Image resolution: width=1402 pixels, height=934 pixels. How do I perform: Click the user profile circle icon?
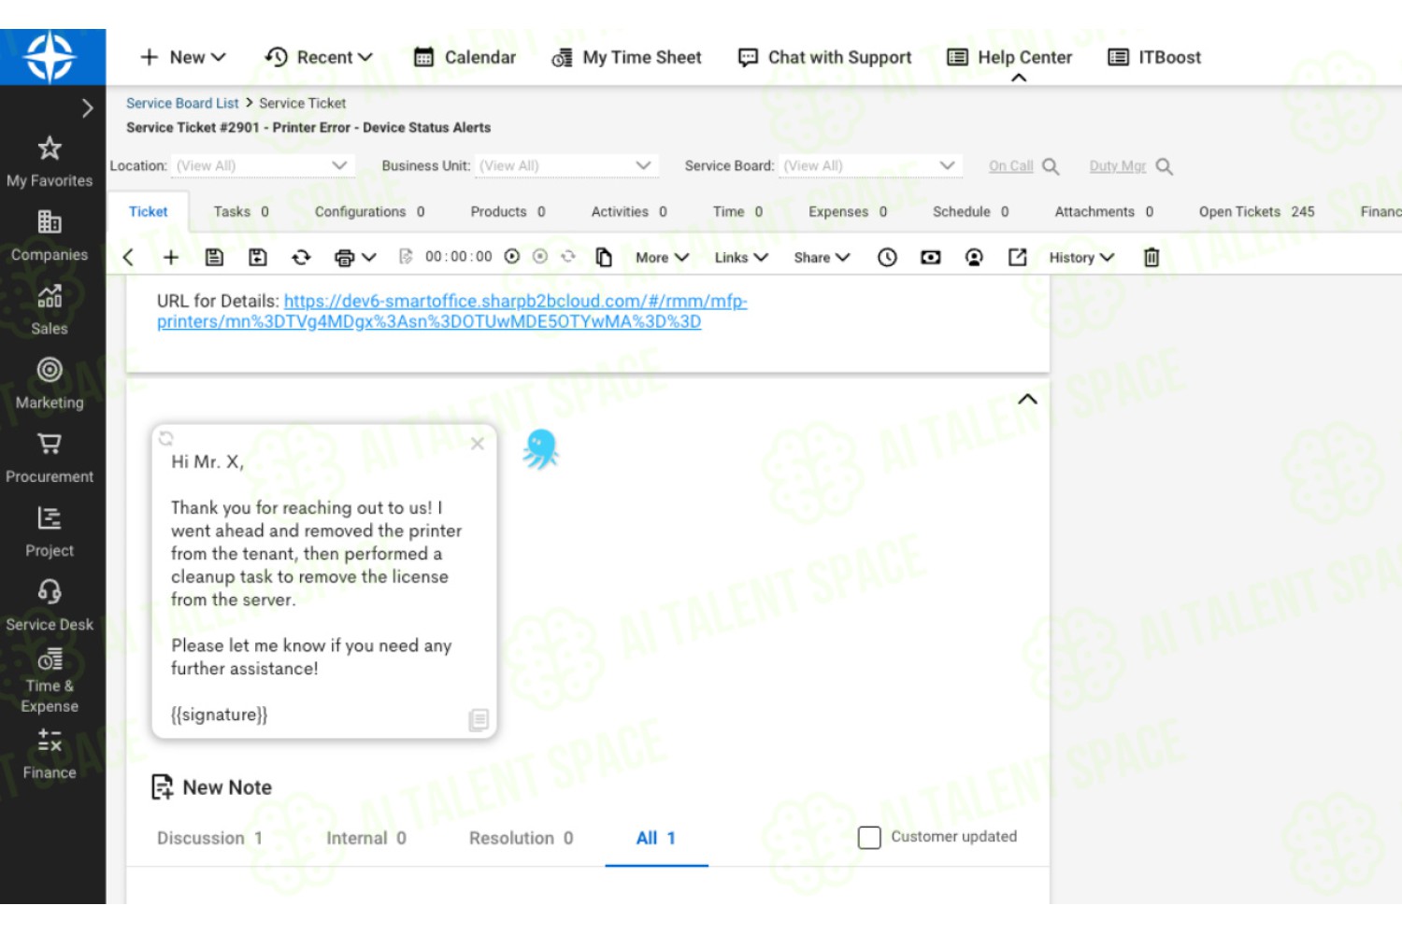pos(974,258)
